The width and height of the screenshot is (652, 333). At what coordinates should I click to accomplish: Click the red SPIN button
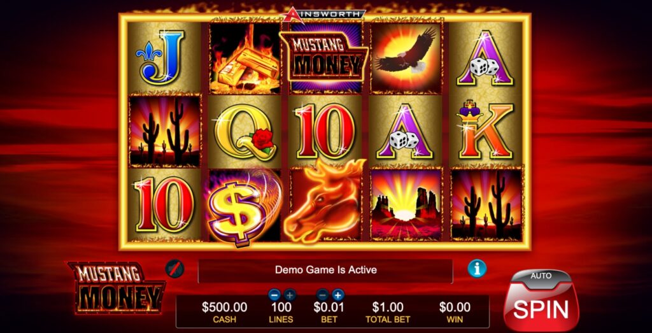pyautogui.click(x=541, y=309)
